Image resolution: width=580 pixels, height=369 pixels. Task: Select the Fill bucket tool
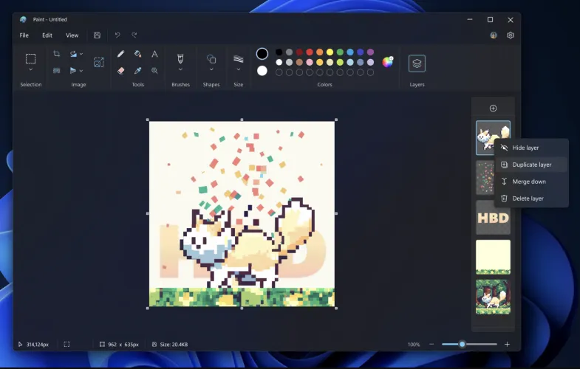click(x=137, y=54)
